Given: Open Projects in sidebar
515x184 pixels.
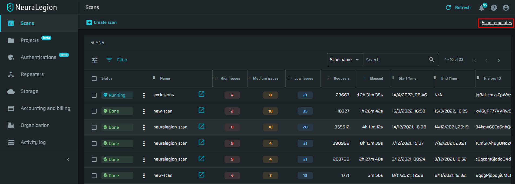Looking at the screenshot, I should [39, 40].
